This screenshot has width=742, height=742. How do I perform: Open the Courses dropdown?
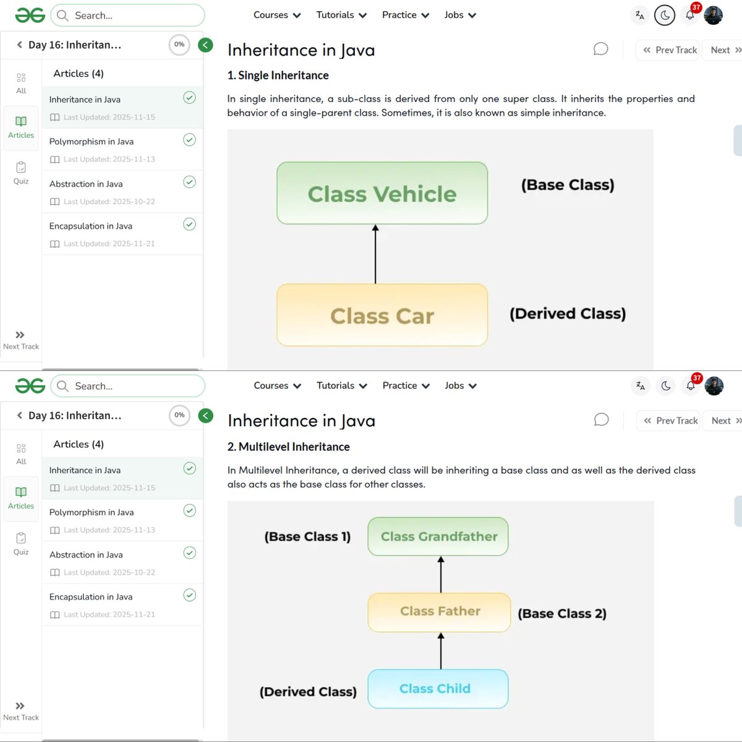[x=276, y=15]
